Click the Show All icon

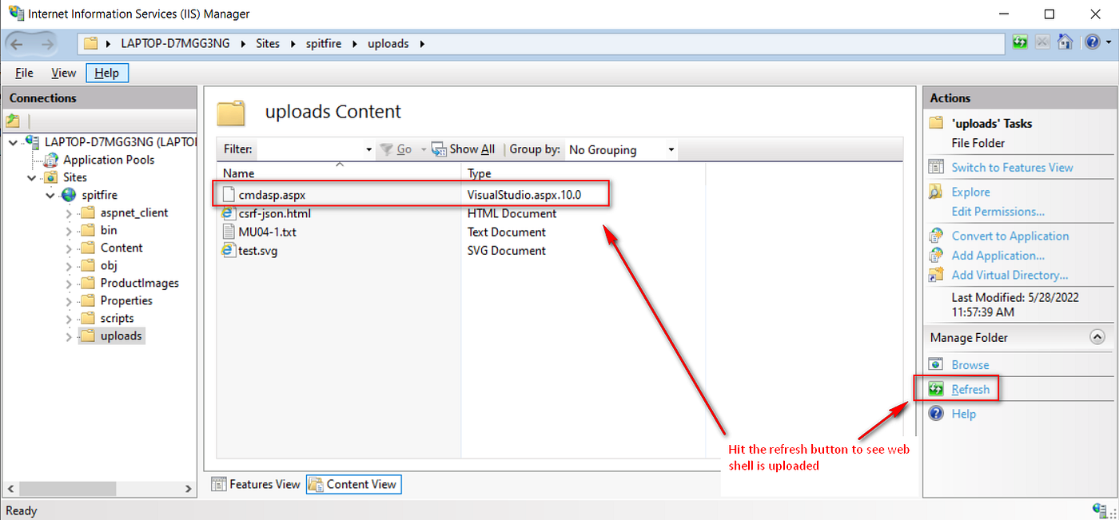click(x=438, y=149)
